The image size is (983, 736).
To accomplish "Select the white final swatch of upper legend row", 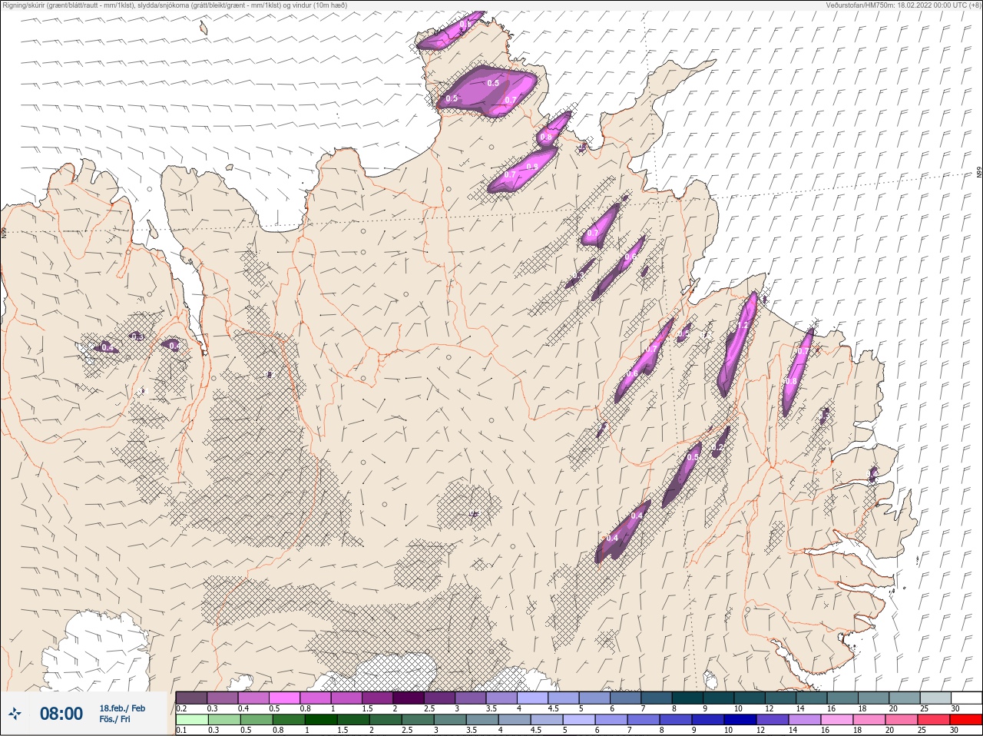I will (x=966, y=698).
